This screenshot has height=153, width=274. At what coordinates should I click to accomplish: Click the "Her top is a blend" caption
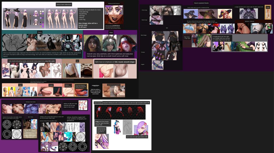(202, 22)
